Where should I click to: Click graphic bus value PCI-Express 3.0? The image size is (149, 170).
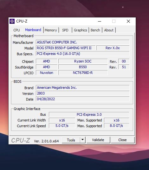(x=89, y=114)
